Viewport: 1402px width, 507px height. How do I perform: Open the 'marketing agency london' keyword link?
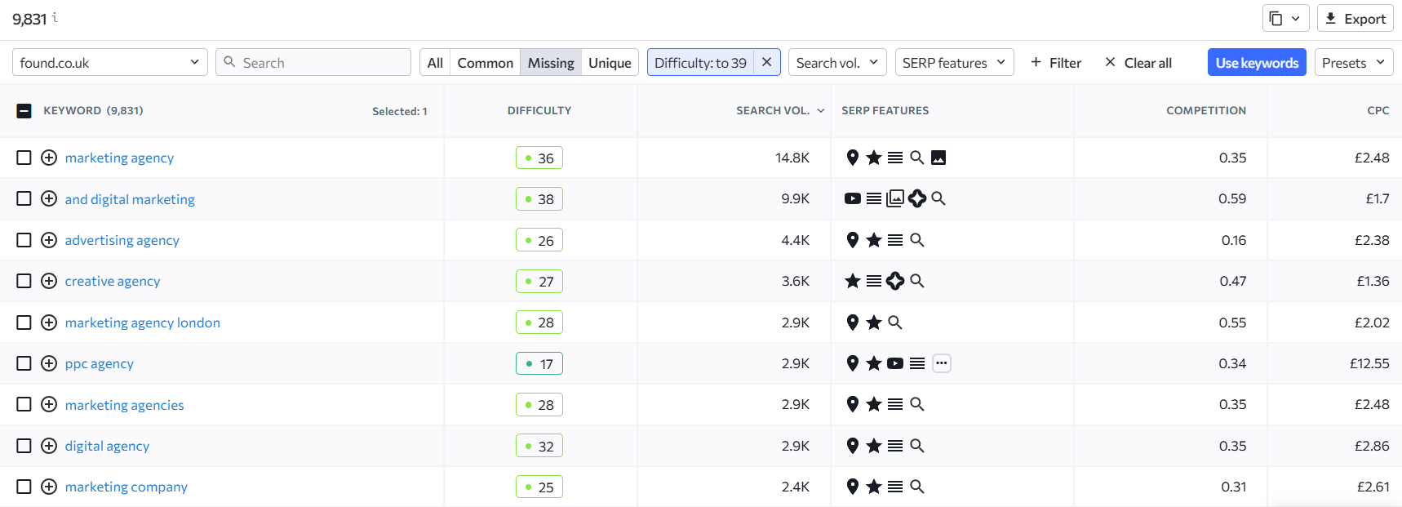[x=142, y=322]
